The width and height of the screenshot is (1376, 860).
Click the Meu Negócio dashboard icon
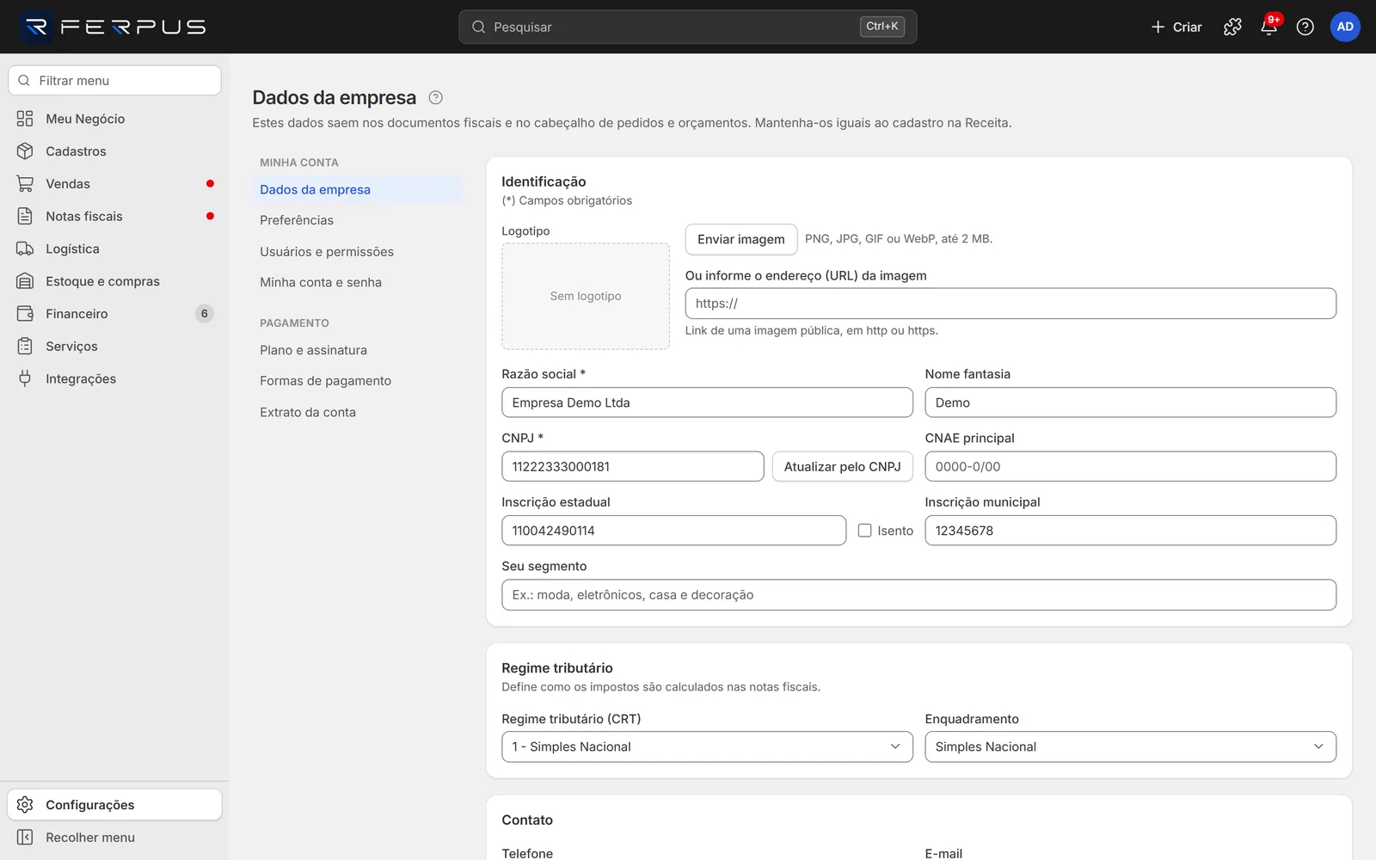(25, 119)
